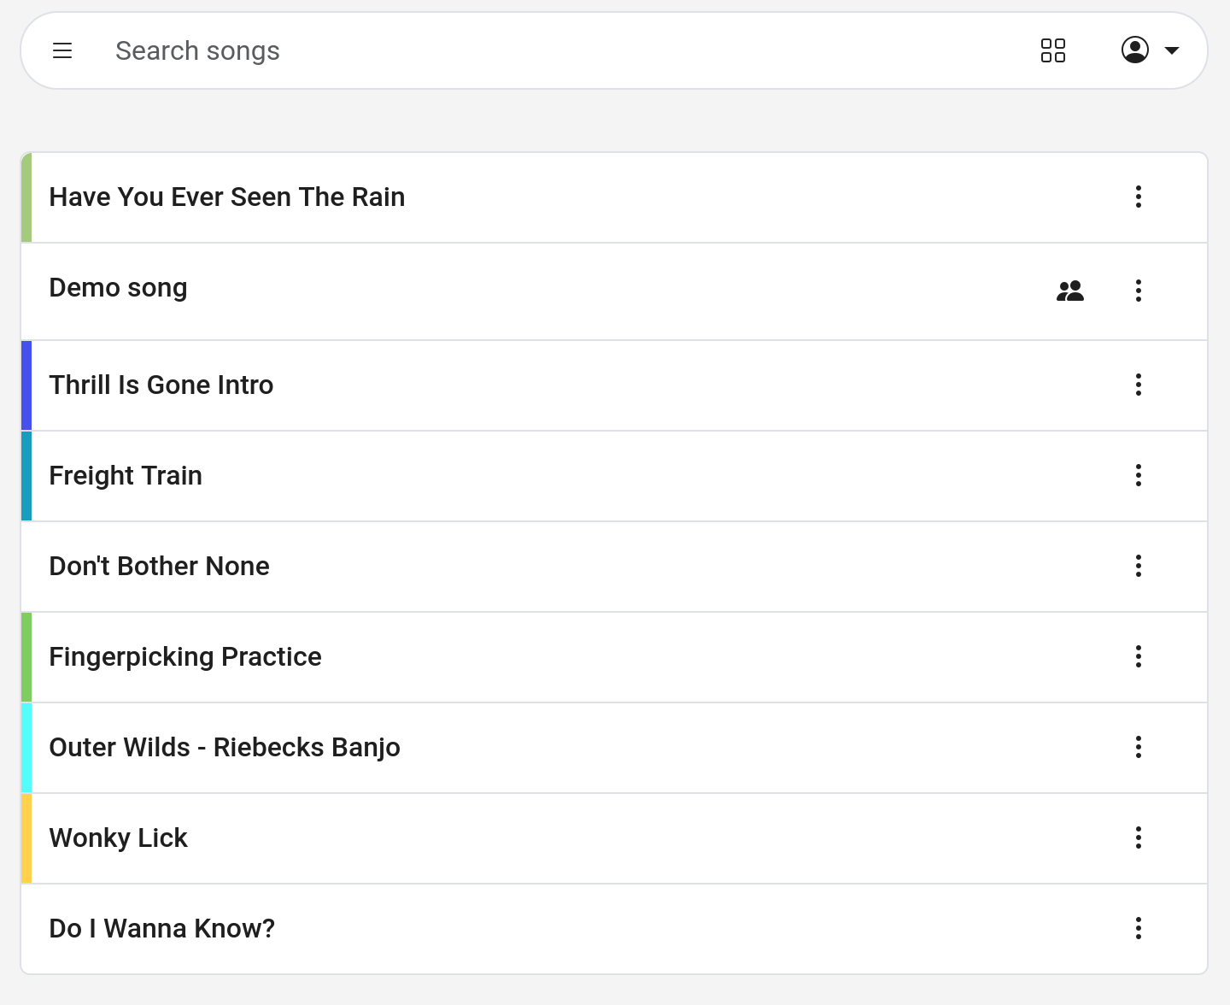Click the teal color bar on Freight Train
This screenshot has height=1005, width=1230.
[x=26, y=476]
